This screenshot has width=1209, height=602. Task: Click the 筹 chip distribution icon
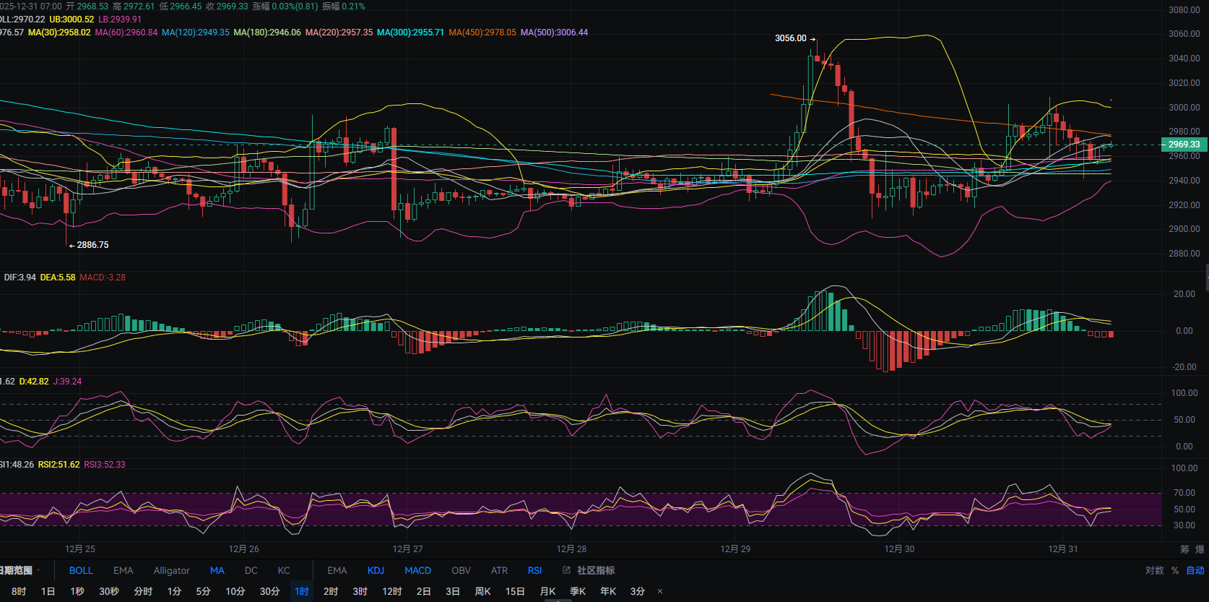tap(1184, 549)
